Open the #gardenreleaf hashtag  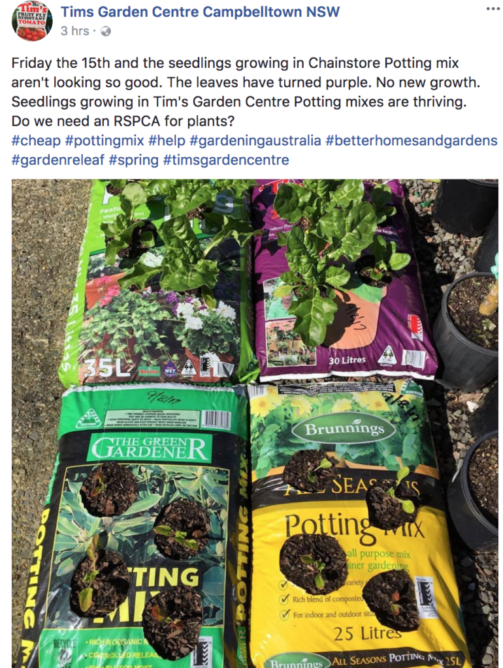[x=58, y=160]
